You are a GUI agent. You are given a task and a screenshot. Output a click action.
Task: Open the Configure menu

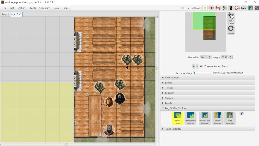pyautogui.click(x=45, y=8)
